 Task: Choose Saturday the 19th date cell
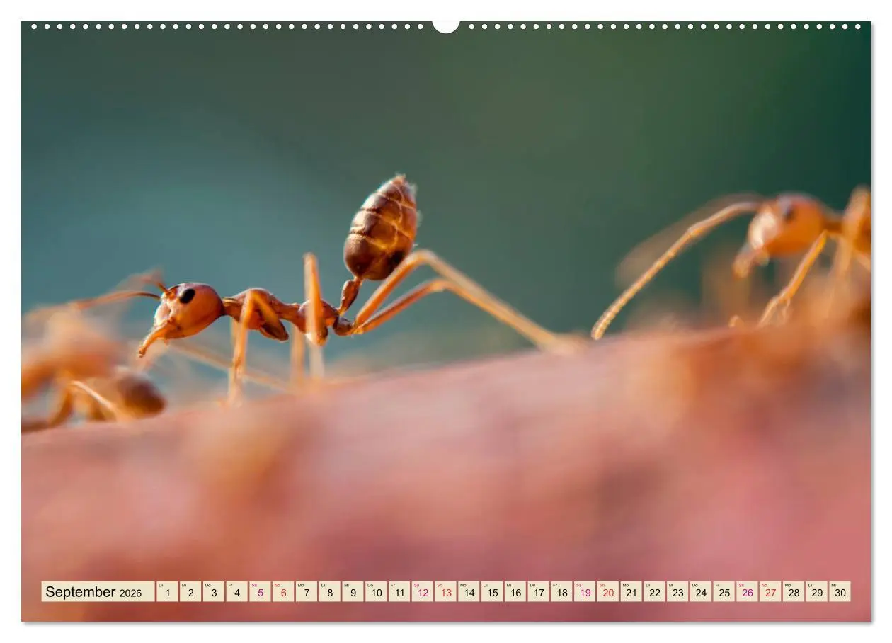[585, 592]
